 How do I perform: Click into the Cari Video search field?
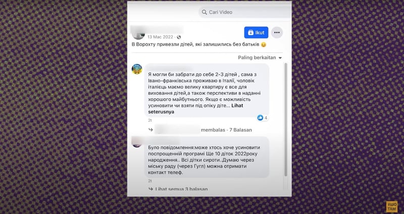tap(245, 12)
